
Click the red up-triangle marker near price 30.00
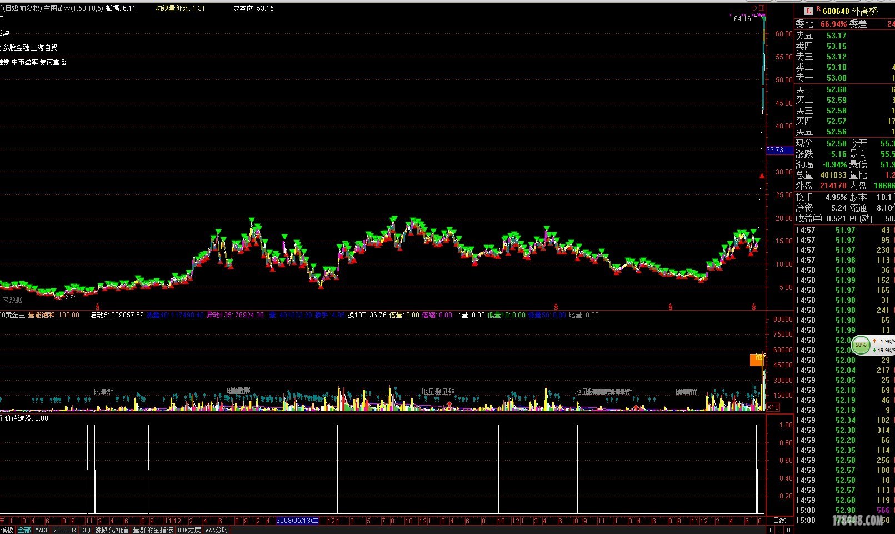tap(762, 176)
